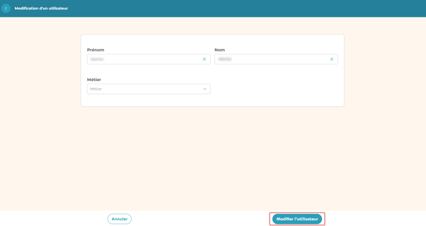Select the Métier placeholder text
This screenshot has height=226, width=426.
coord(96,89)
